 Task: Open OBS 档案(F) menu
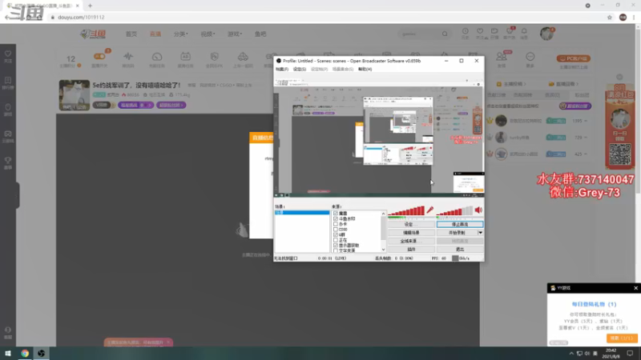point(282,69)
